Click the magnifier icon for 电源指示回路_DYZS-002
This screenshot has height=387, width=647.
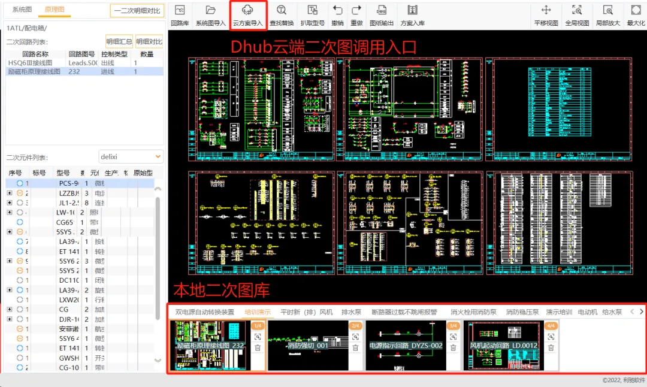tap(453, 337)
